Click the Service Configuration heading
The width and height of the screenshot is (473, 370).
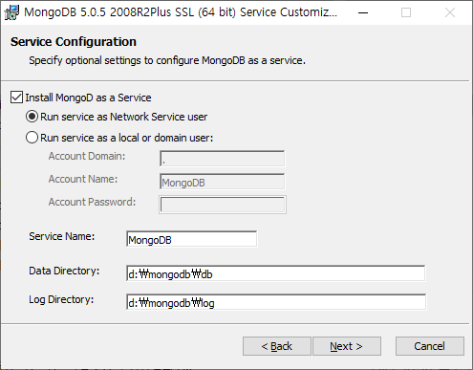[74, 42]
